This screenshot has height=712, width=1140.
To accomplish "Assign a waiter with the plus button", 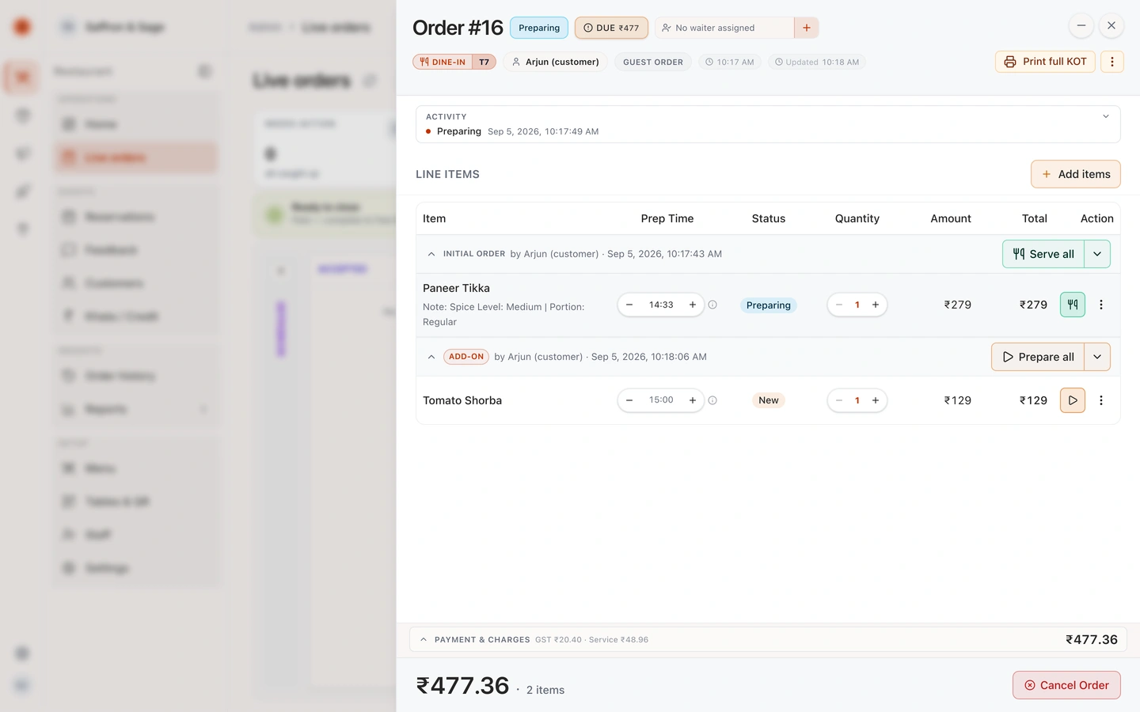I will pos(806,28).
